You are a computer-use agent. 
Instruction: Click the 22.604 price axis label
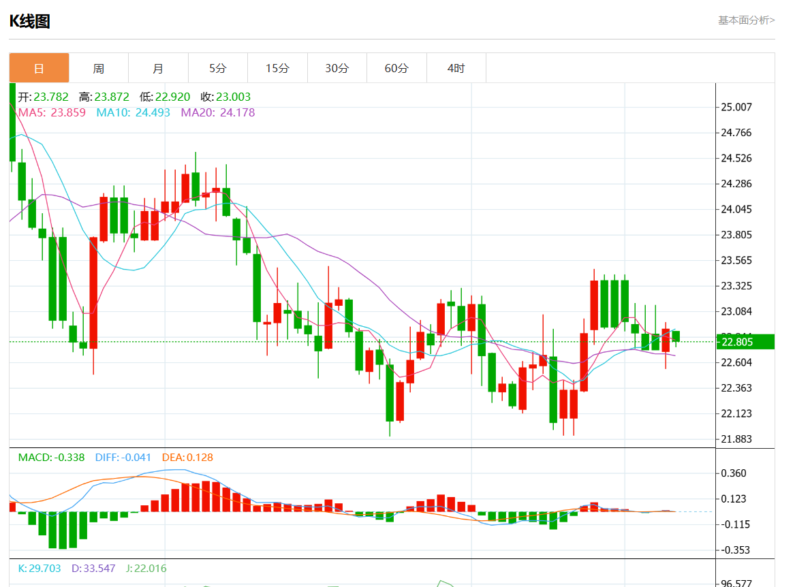coord(736,362)
